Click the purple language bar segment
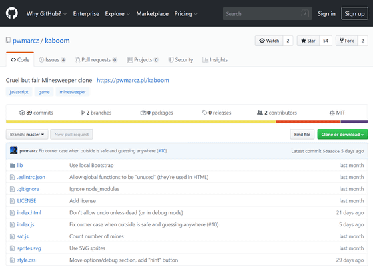The height and width of the screenshot is (271, 373). [354, 121]
